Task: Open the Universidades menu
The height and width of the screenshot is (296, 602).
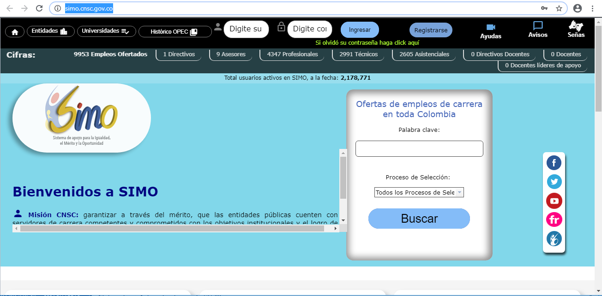Action: [106, 31]
